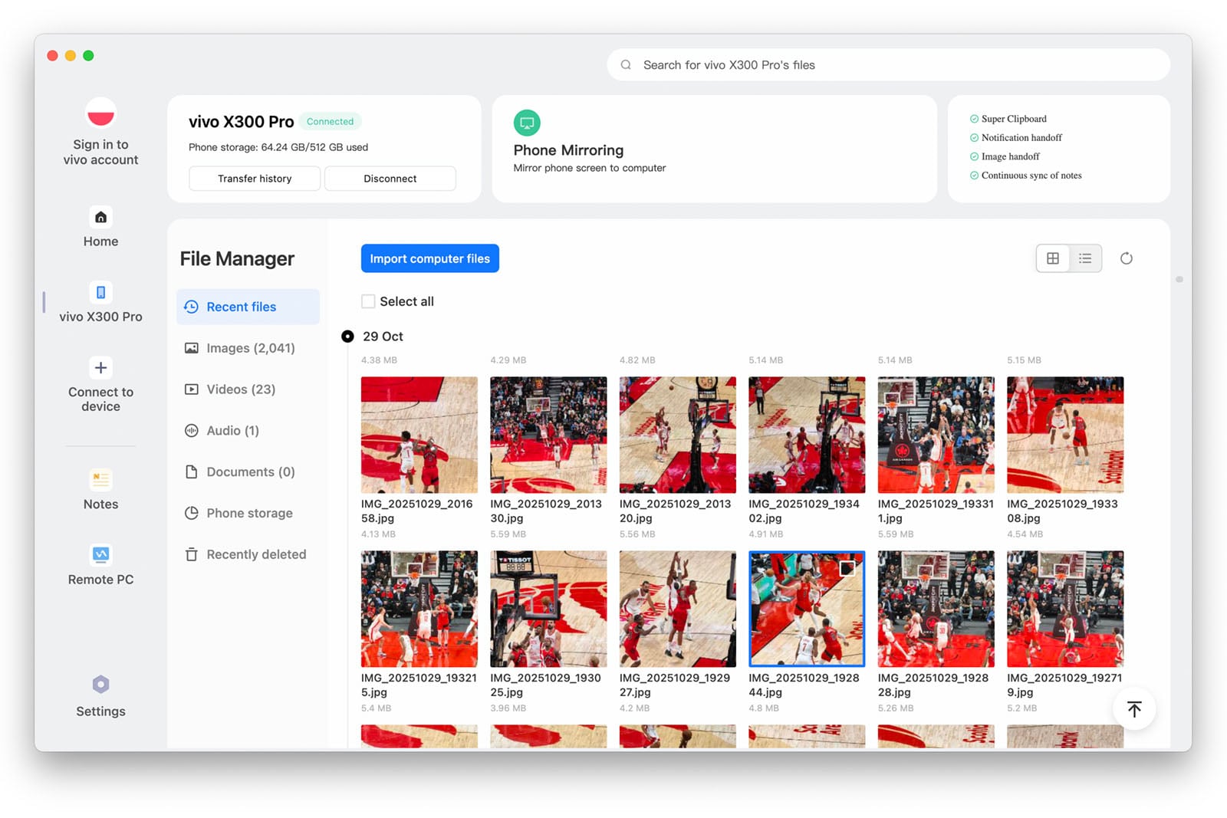
Task: Toggle the 29 Oct date group selector
Action: (x=347, y=336)
